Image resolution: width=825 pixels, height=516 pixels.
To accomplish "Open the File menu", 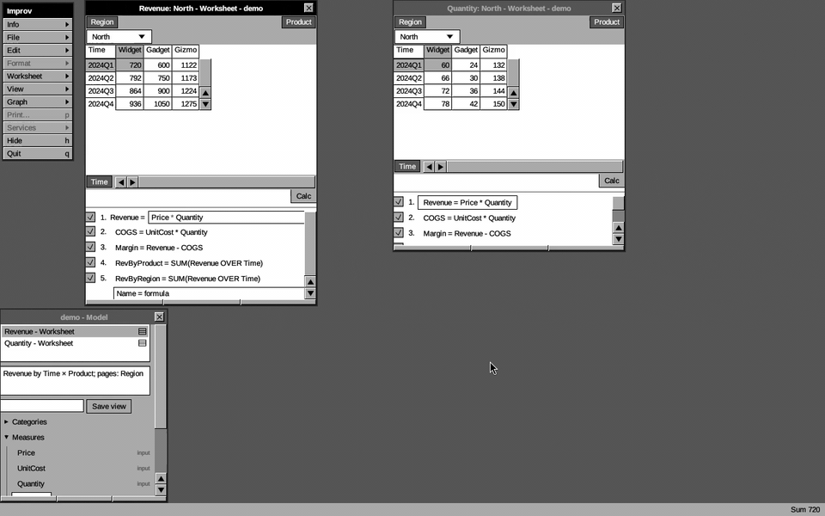I will coord(37,37).
